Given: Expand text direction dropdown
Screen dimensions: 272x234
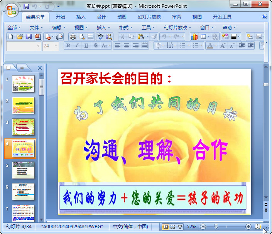Looking at the screenshot, I should [175, 45].
